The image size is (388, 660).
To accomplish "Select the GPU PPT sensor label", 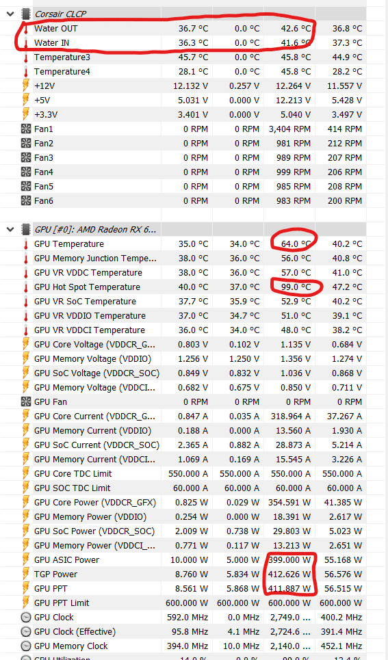I will point(51,588).
